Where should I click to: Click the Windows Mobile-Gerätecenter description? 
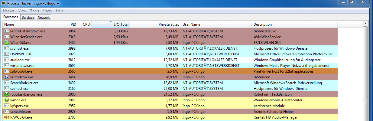click(x=278, y=100)
